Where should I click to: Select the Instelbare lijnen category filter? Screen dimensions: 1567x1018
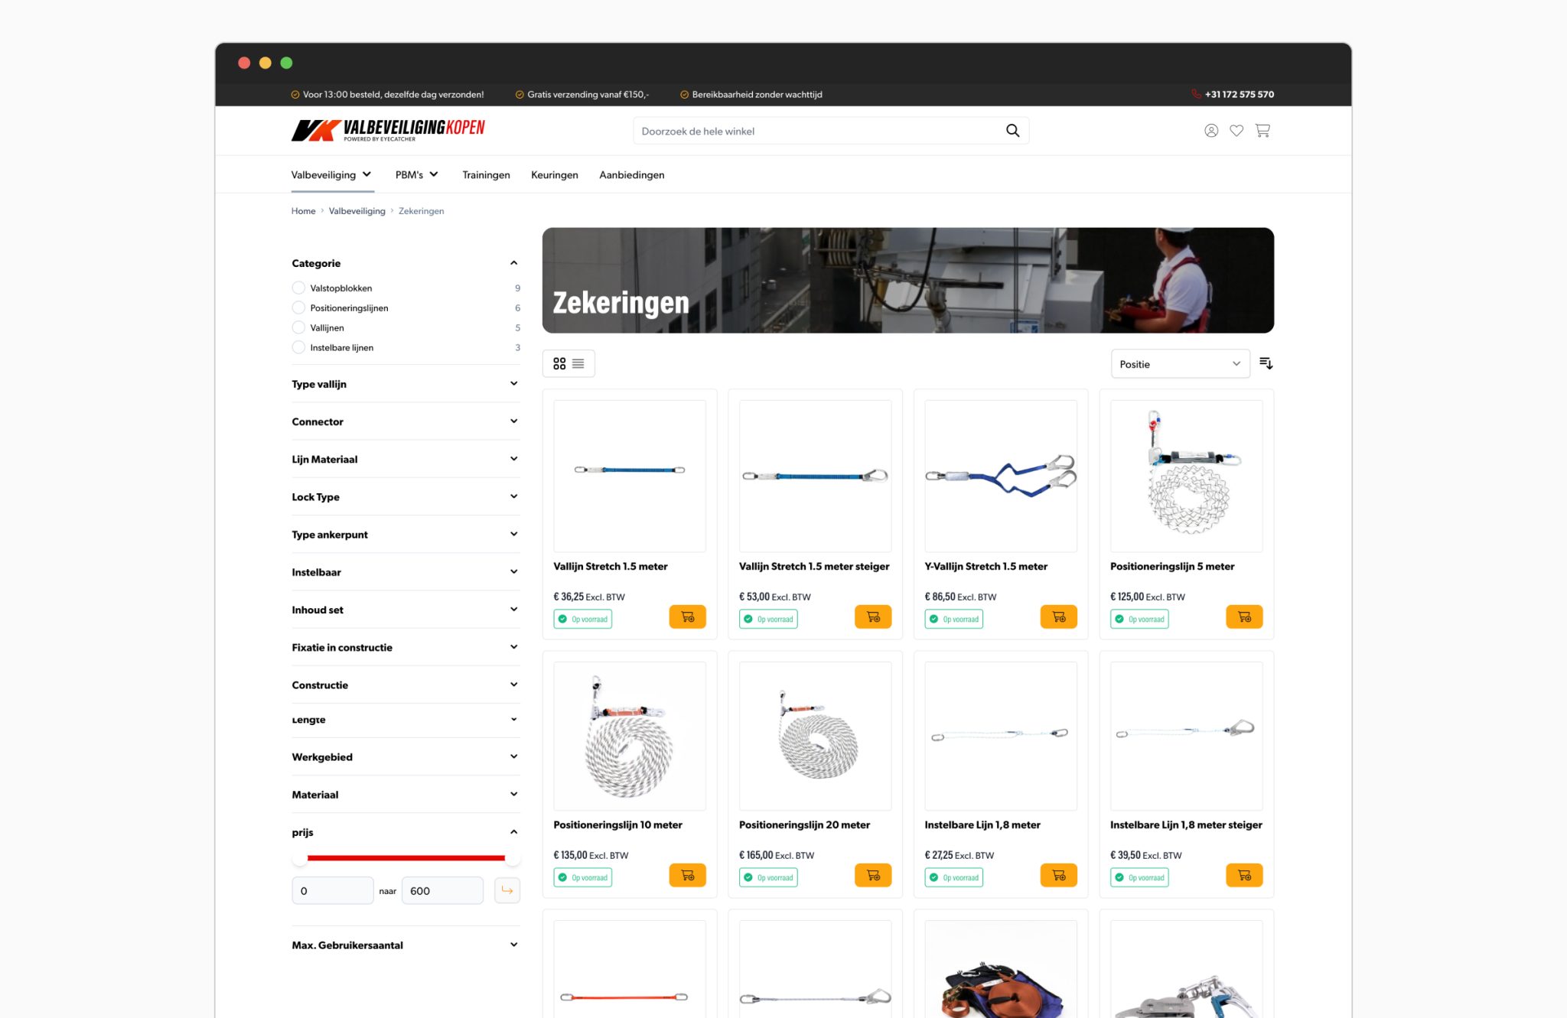point(298,348)
